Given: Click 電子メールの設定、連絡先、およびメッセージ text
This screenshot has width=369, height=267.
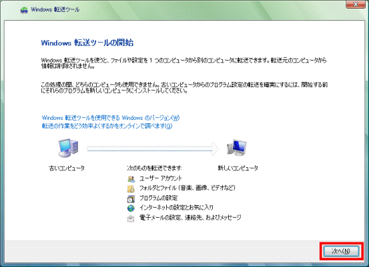Looking at the screenshot, I should (190, 218).
